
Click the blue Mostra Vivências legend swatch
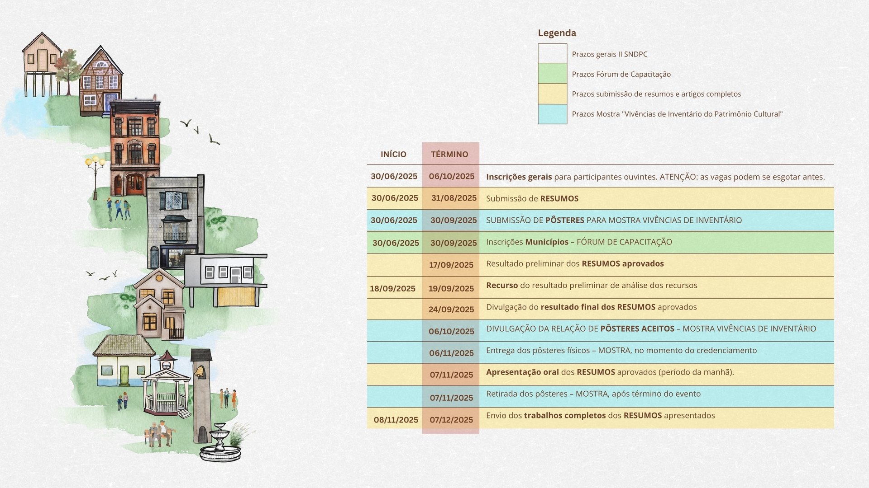[552, 114]
